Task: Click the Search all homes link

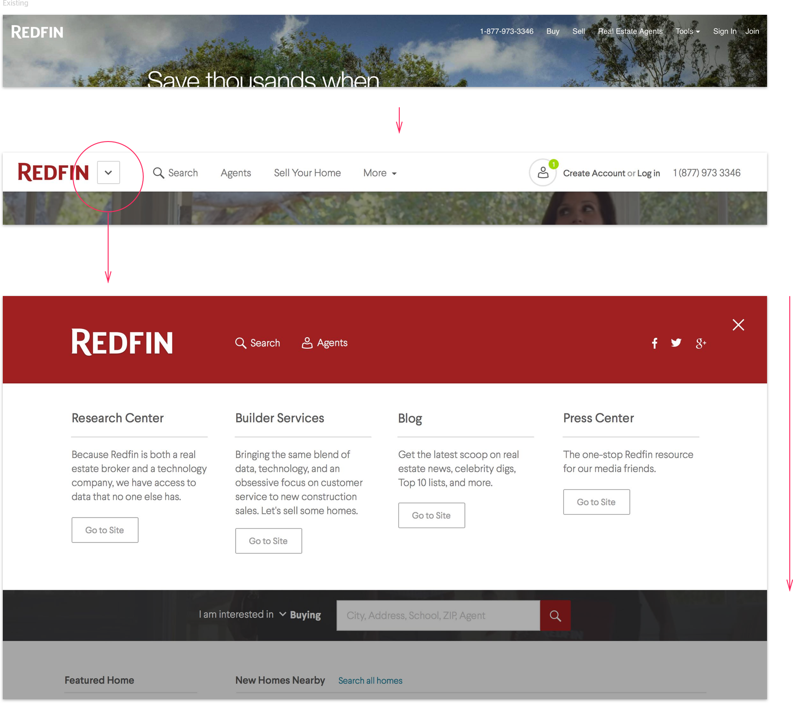Action: pos(370,681)
